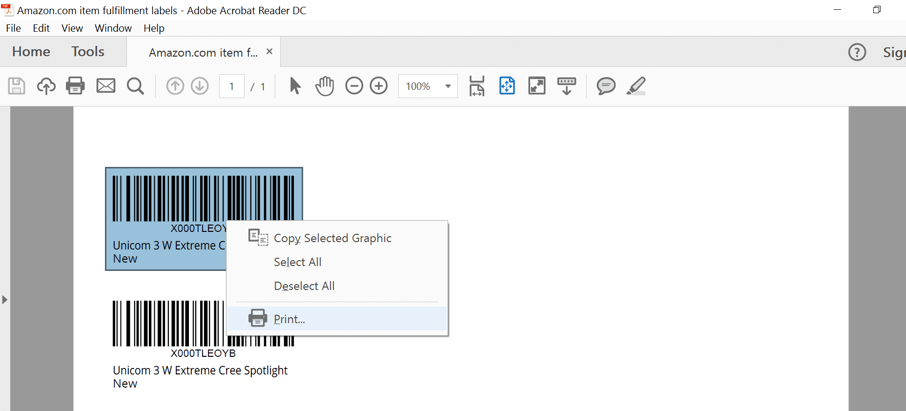This screenshot has width=906, height=411.
Task: Enter full screen mode via the toolbar icon
Action: [x=537, y=86]
